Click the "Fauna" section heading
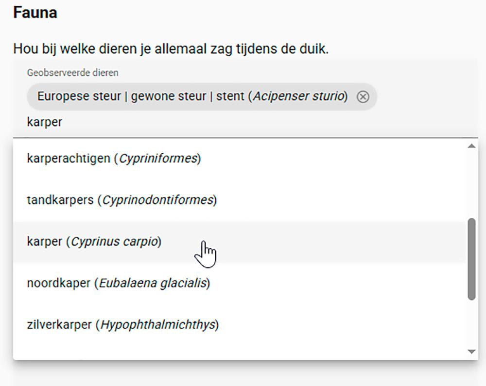 35,13
